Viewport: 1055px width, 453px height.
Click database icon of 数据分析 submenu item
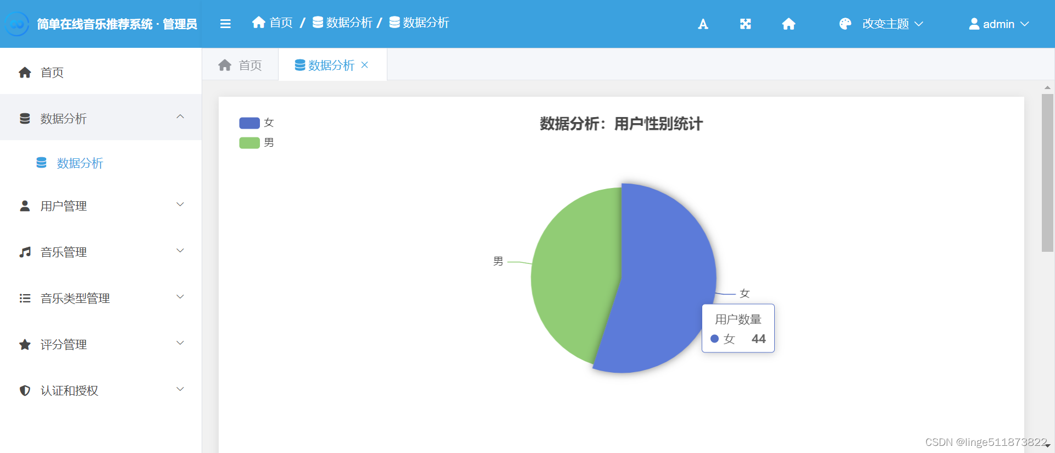[x=41, y=163]
